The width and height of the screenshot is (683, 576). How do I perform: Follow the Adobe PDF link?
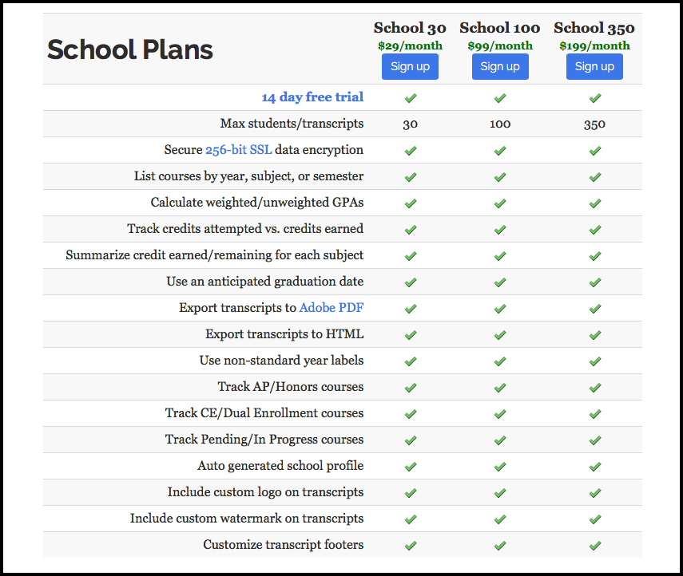(x=332, y=307)
